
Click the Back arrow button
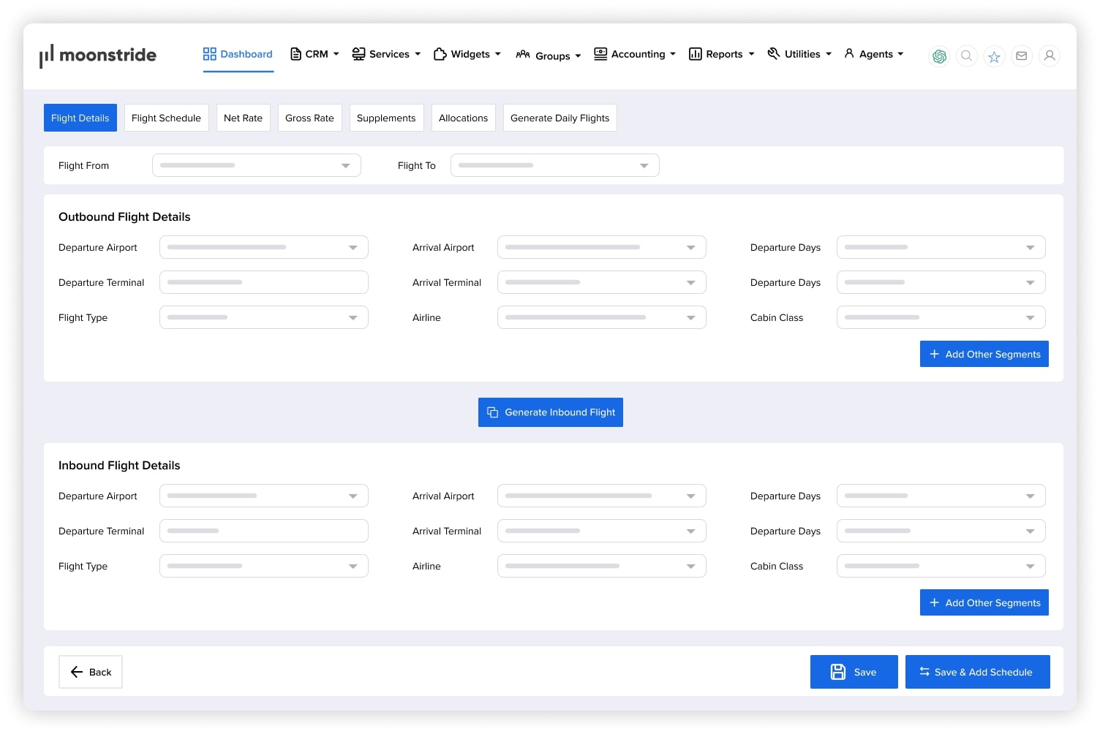(x=91, y=672)
